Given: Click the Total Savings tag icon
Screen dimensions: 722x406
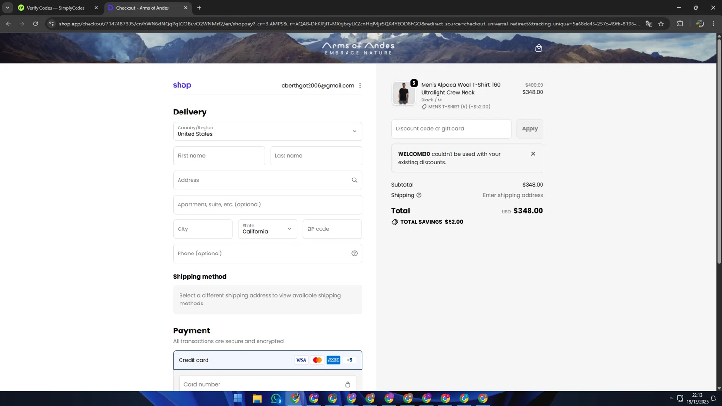Looking at the screenshot, I should 395,222.
